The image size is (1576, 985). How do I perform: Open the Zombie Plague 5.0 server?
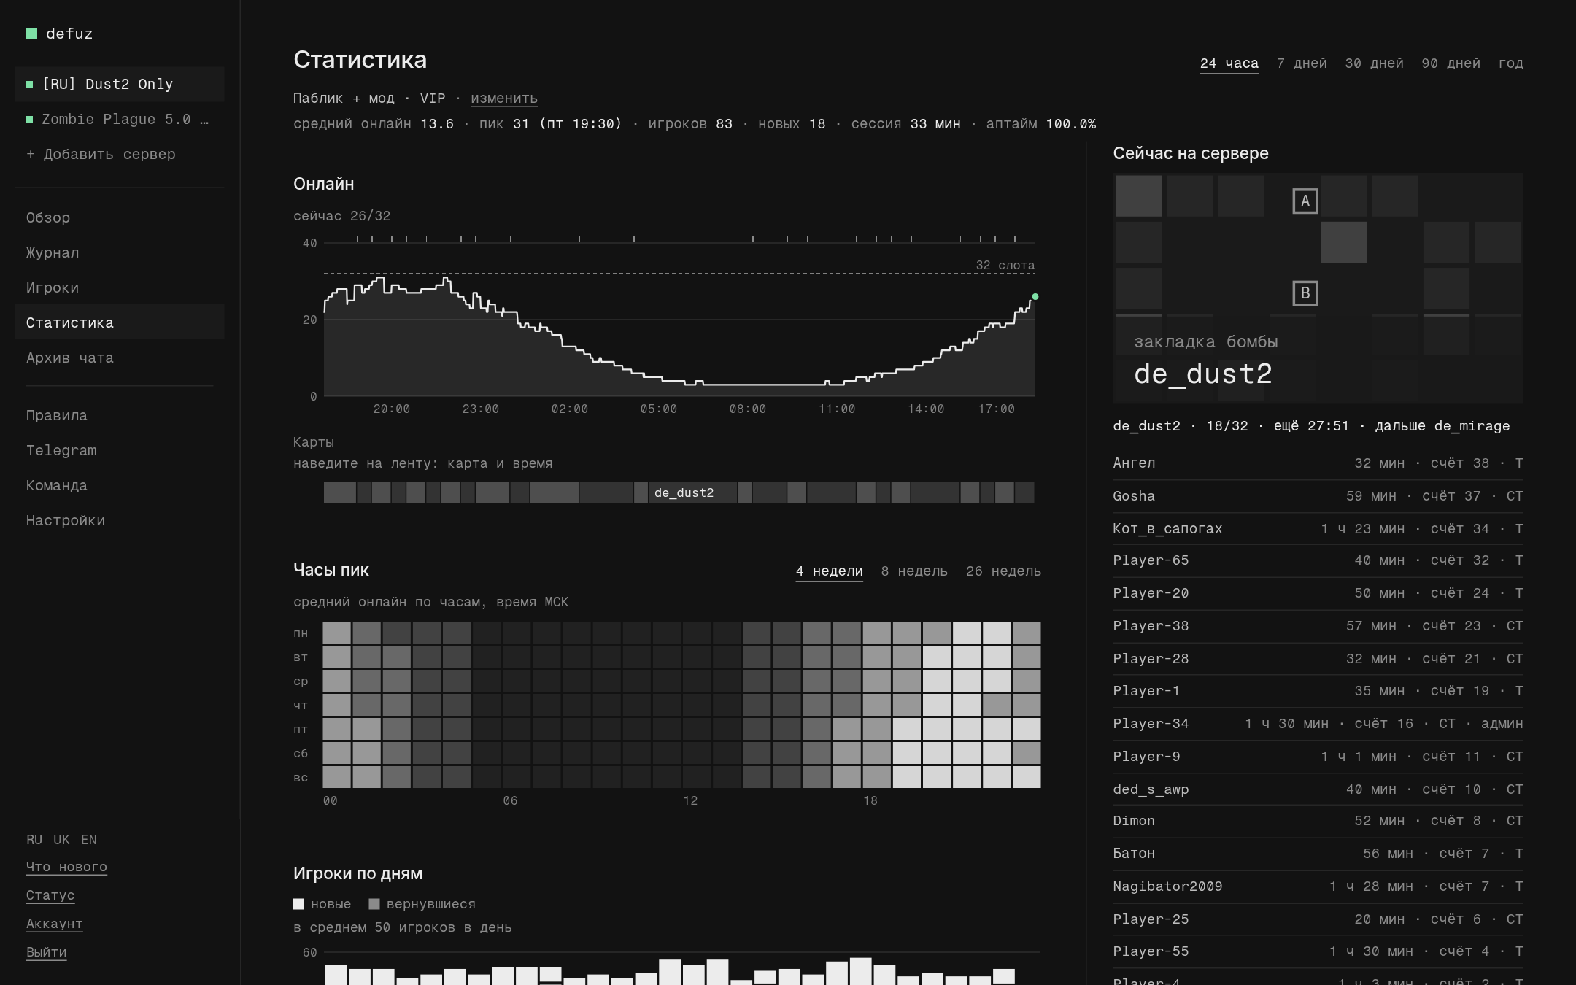click(120, 119)
